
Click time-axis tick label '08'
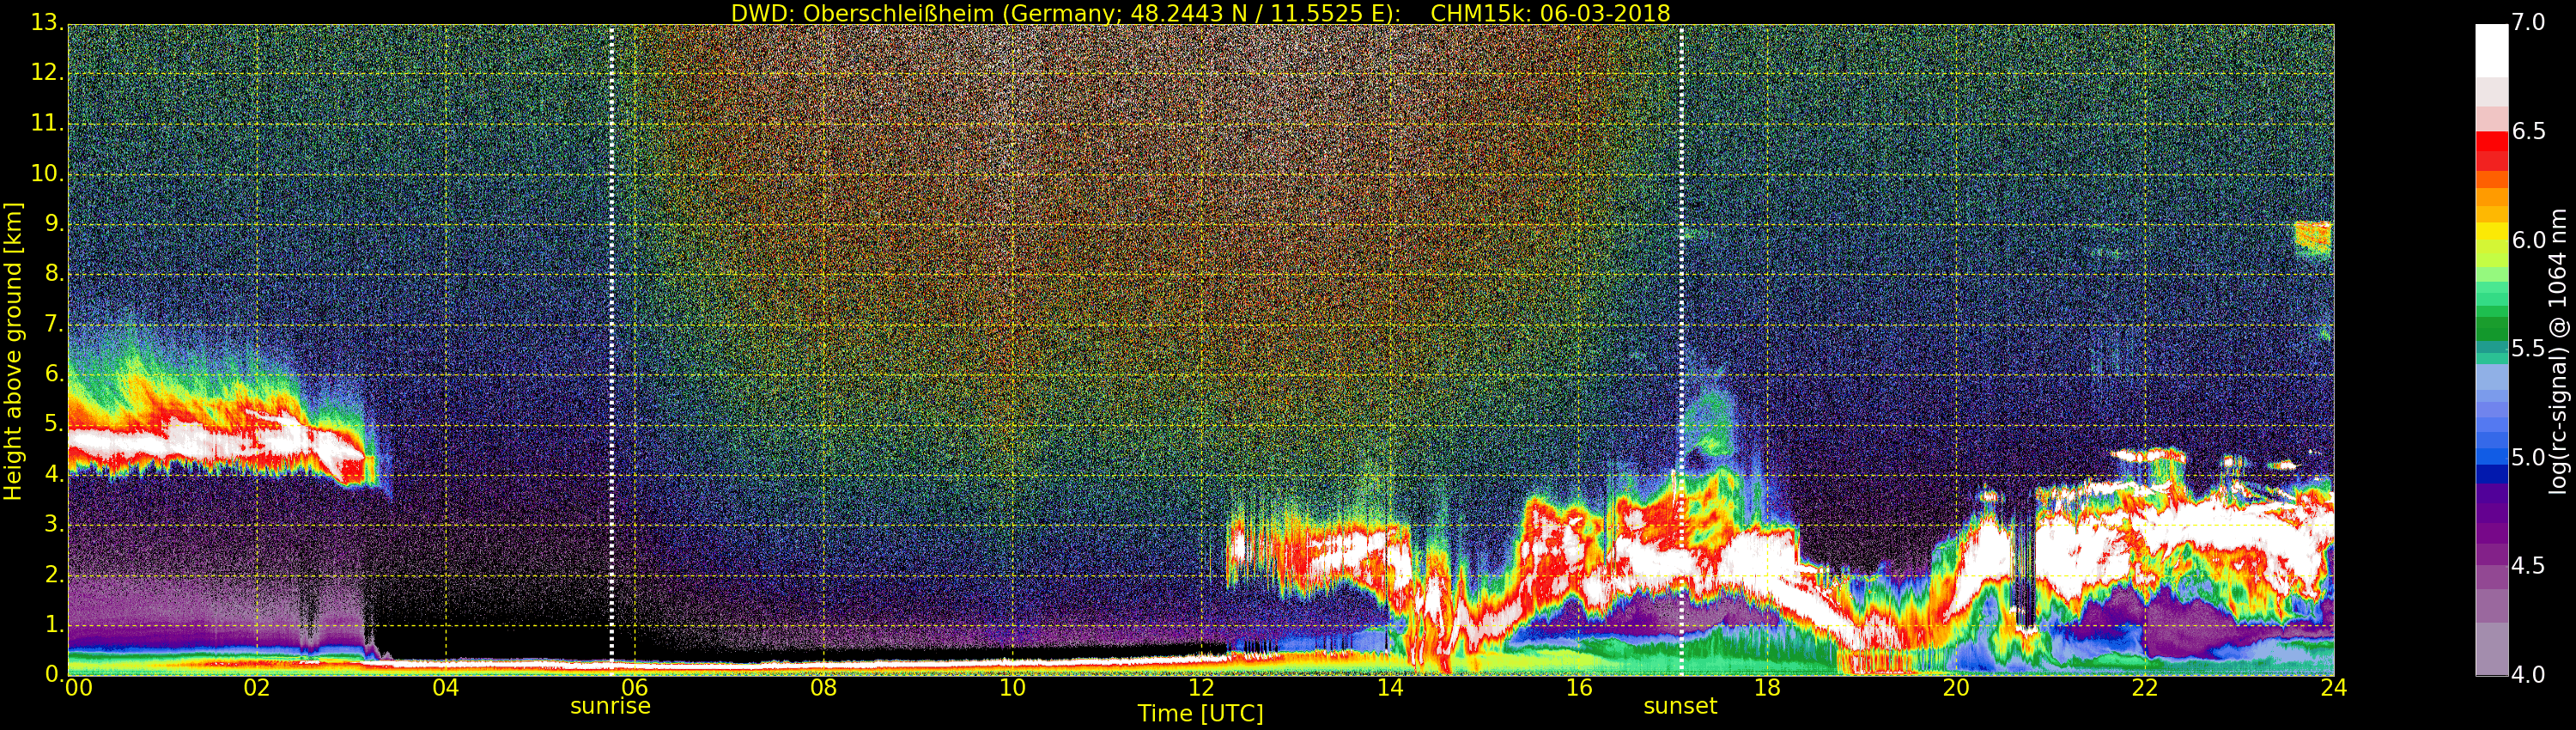point(824,688)
